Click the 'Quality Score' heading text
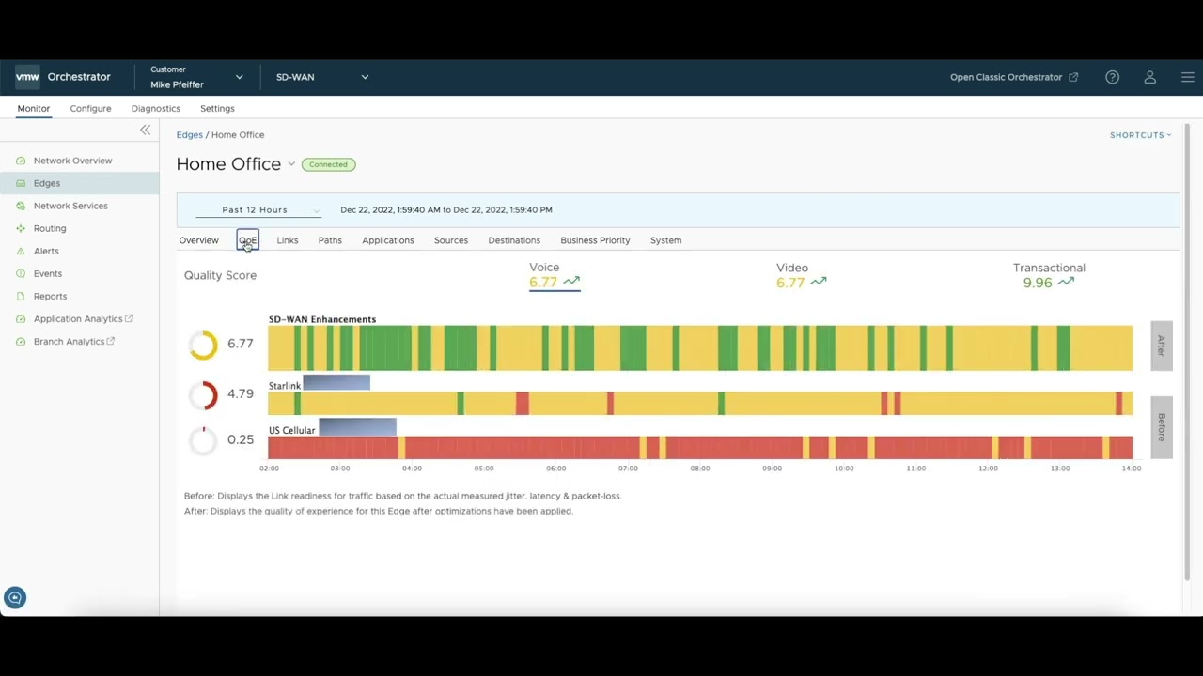Viewport: 1203px width, 676px height. click(x=220, y=275)
